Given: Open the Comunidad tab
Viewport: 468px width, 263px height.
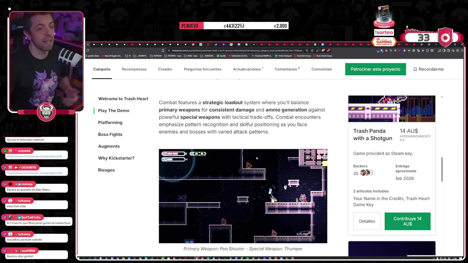Looking at the screenshot, I should pyautogui.click(x=321, y=69).
